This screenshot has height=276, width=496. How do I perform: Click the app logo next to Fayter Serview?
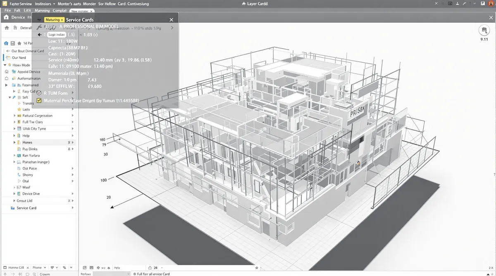[x=5, y=4]
